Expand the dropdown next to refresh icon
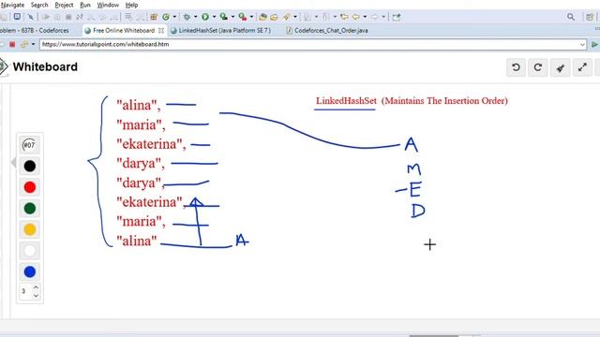This screenshot has height=337, width=600. 33,44
